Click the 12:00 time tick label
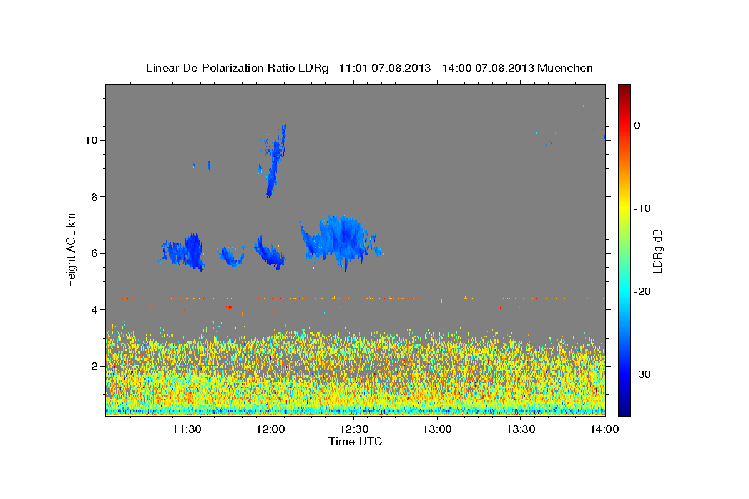The width and height of the screenshot is (749, 499). pyautogui.click(x=270, y=429)
